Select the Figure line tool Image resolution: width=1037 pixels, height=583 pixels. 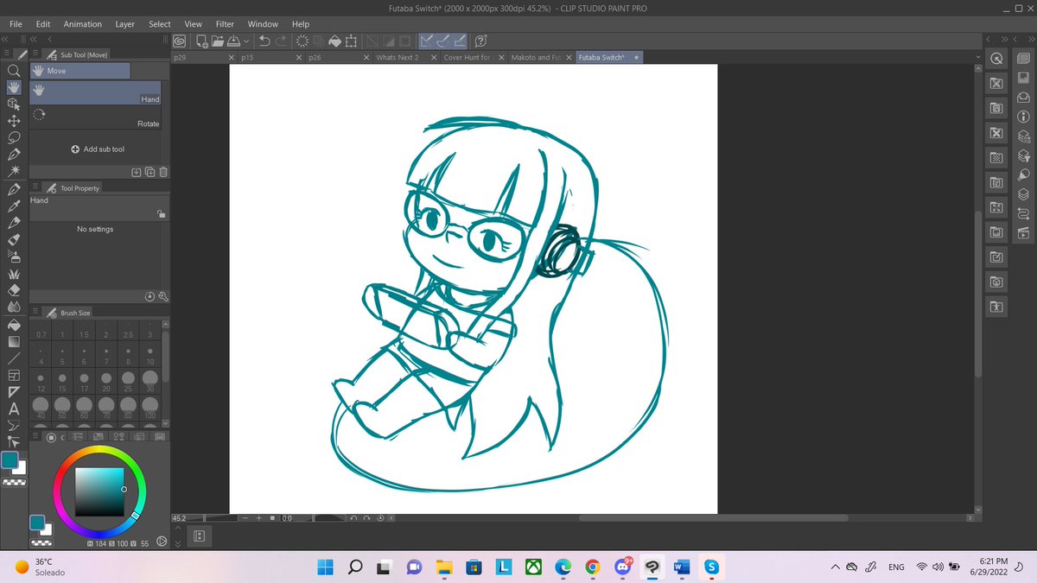click(14, 358)
